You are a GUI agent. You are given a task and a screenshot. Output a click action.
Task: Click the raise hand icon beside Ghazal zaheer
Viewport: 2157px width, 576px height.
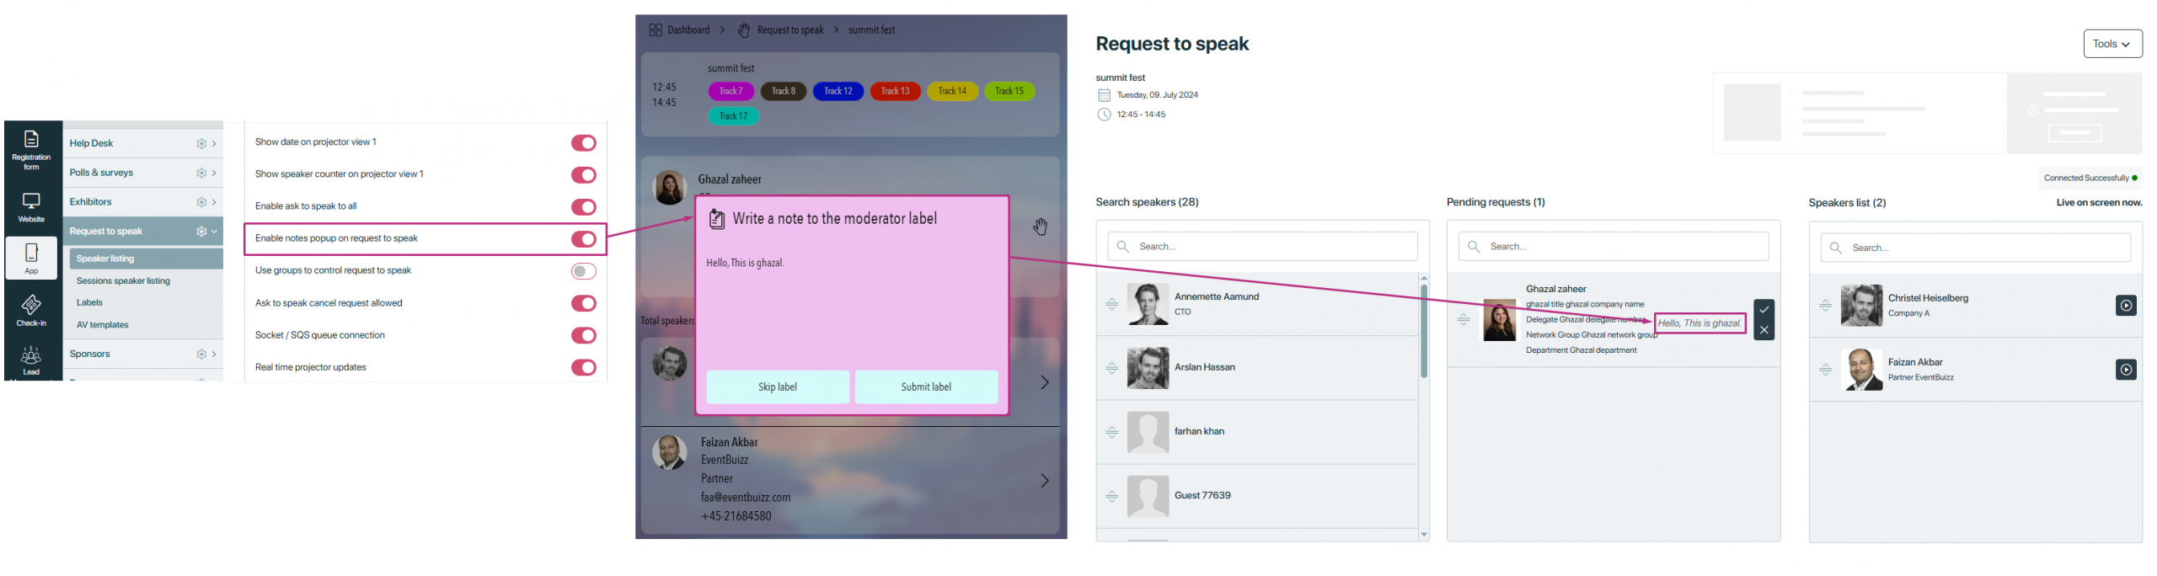pos(1041,227)
